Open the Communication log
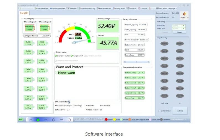This screenshot has width=220, height=140. pos(80,9)
